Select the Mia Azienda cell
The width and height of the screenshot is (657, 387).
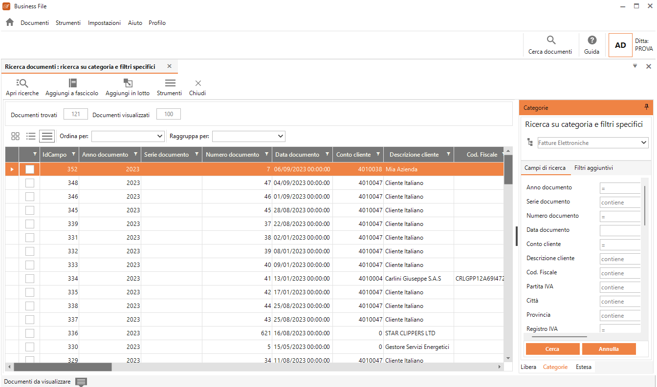419,169
